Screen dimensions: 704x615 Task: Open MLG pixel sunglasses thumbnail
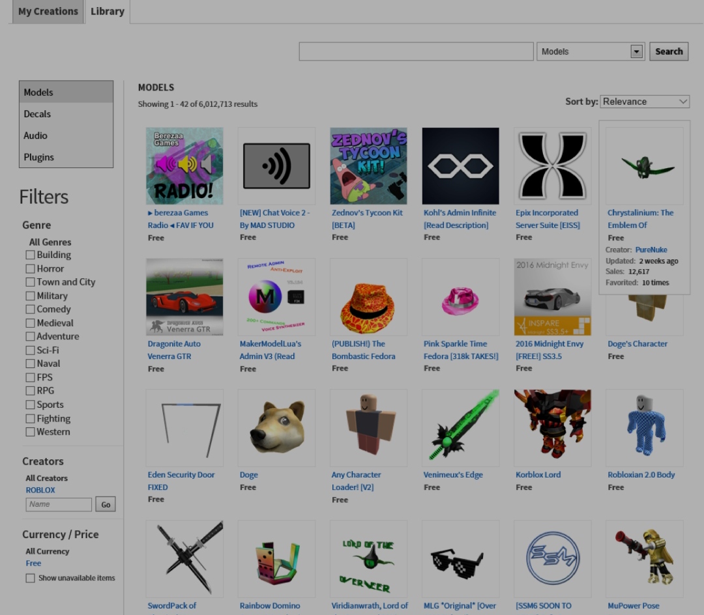461,559
